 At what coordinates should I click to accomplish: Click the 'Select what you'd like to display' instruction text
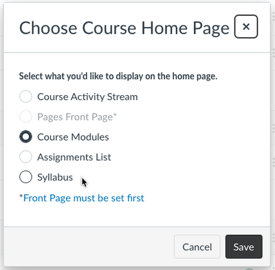click(x=118, y=76)
